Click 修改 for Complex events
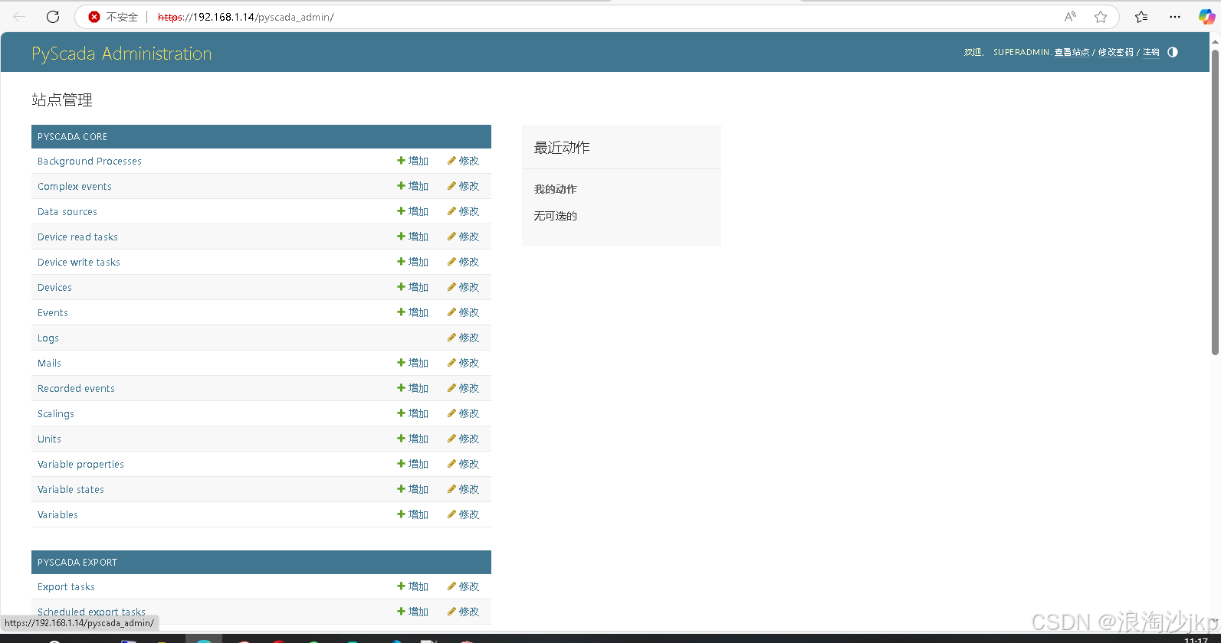This screenshot has height=643, width=1221. pyautogui.click(x=463, y=186)
